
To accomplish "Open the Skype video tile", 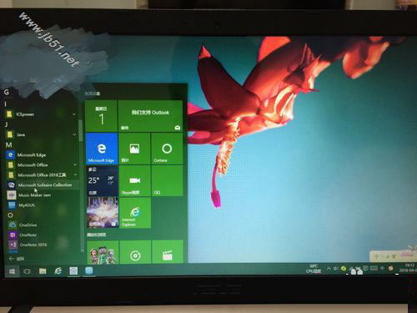I will (135, 180).
